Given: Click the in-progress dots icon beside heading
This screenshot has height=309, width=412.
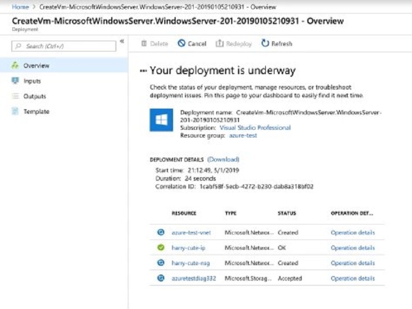Looking at the screenshot, I should pyautogui.click(x=143, y=71).
